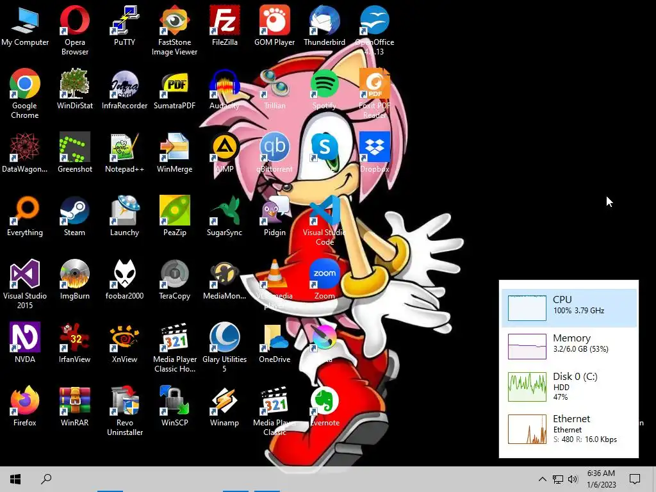Select the CPU performance entry
Screen dimensions: 656x492
pos(570,308)
